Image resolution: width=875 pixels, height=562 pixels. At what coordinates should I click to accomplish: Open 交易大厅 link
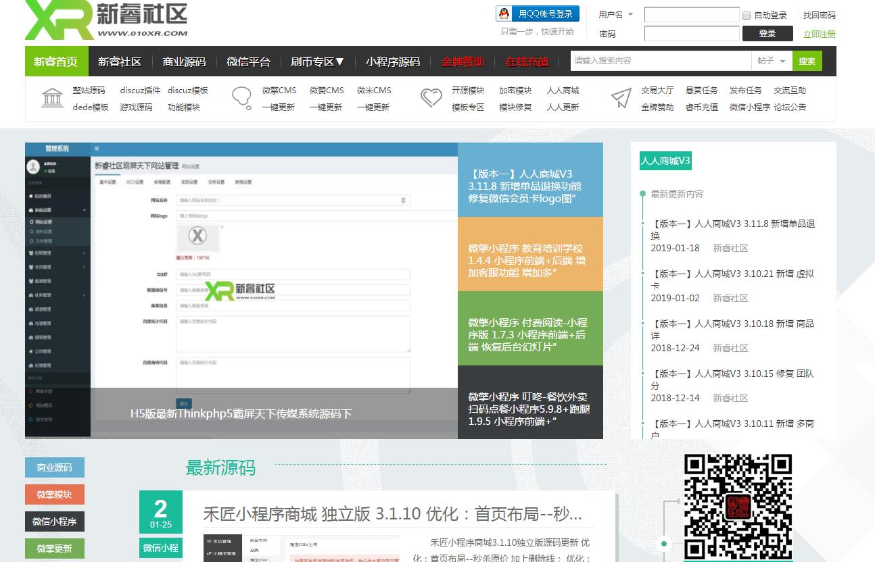pos(657,90)
